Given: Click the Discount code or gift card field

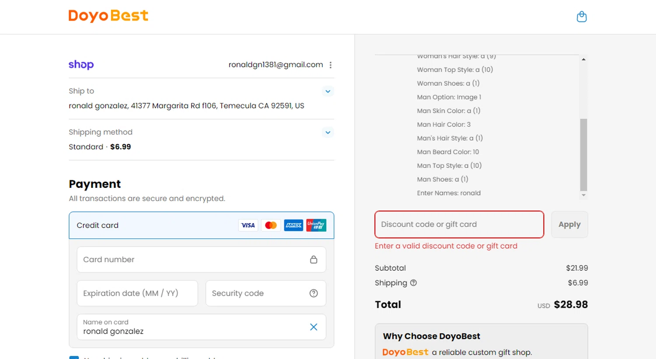Looking at the screenshot, I should pyautogui.click(x=459, y=224).
